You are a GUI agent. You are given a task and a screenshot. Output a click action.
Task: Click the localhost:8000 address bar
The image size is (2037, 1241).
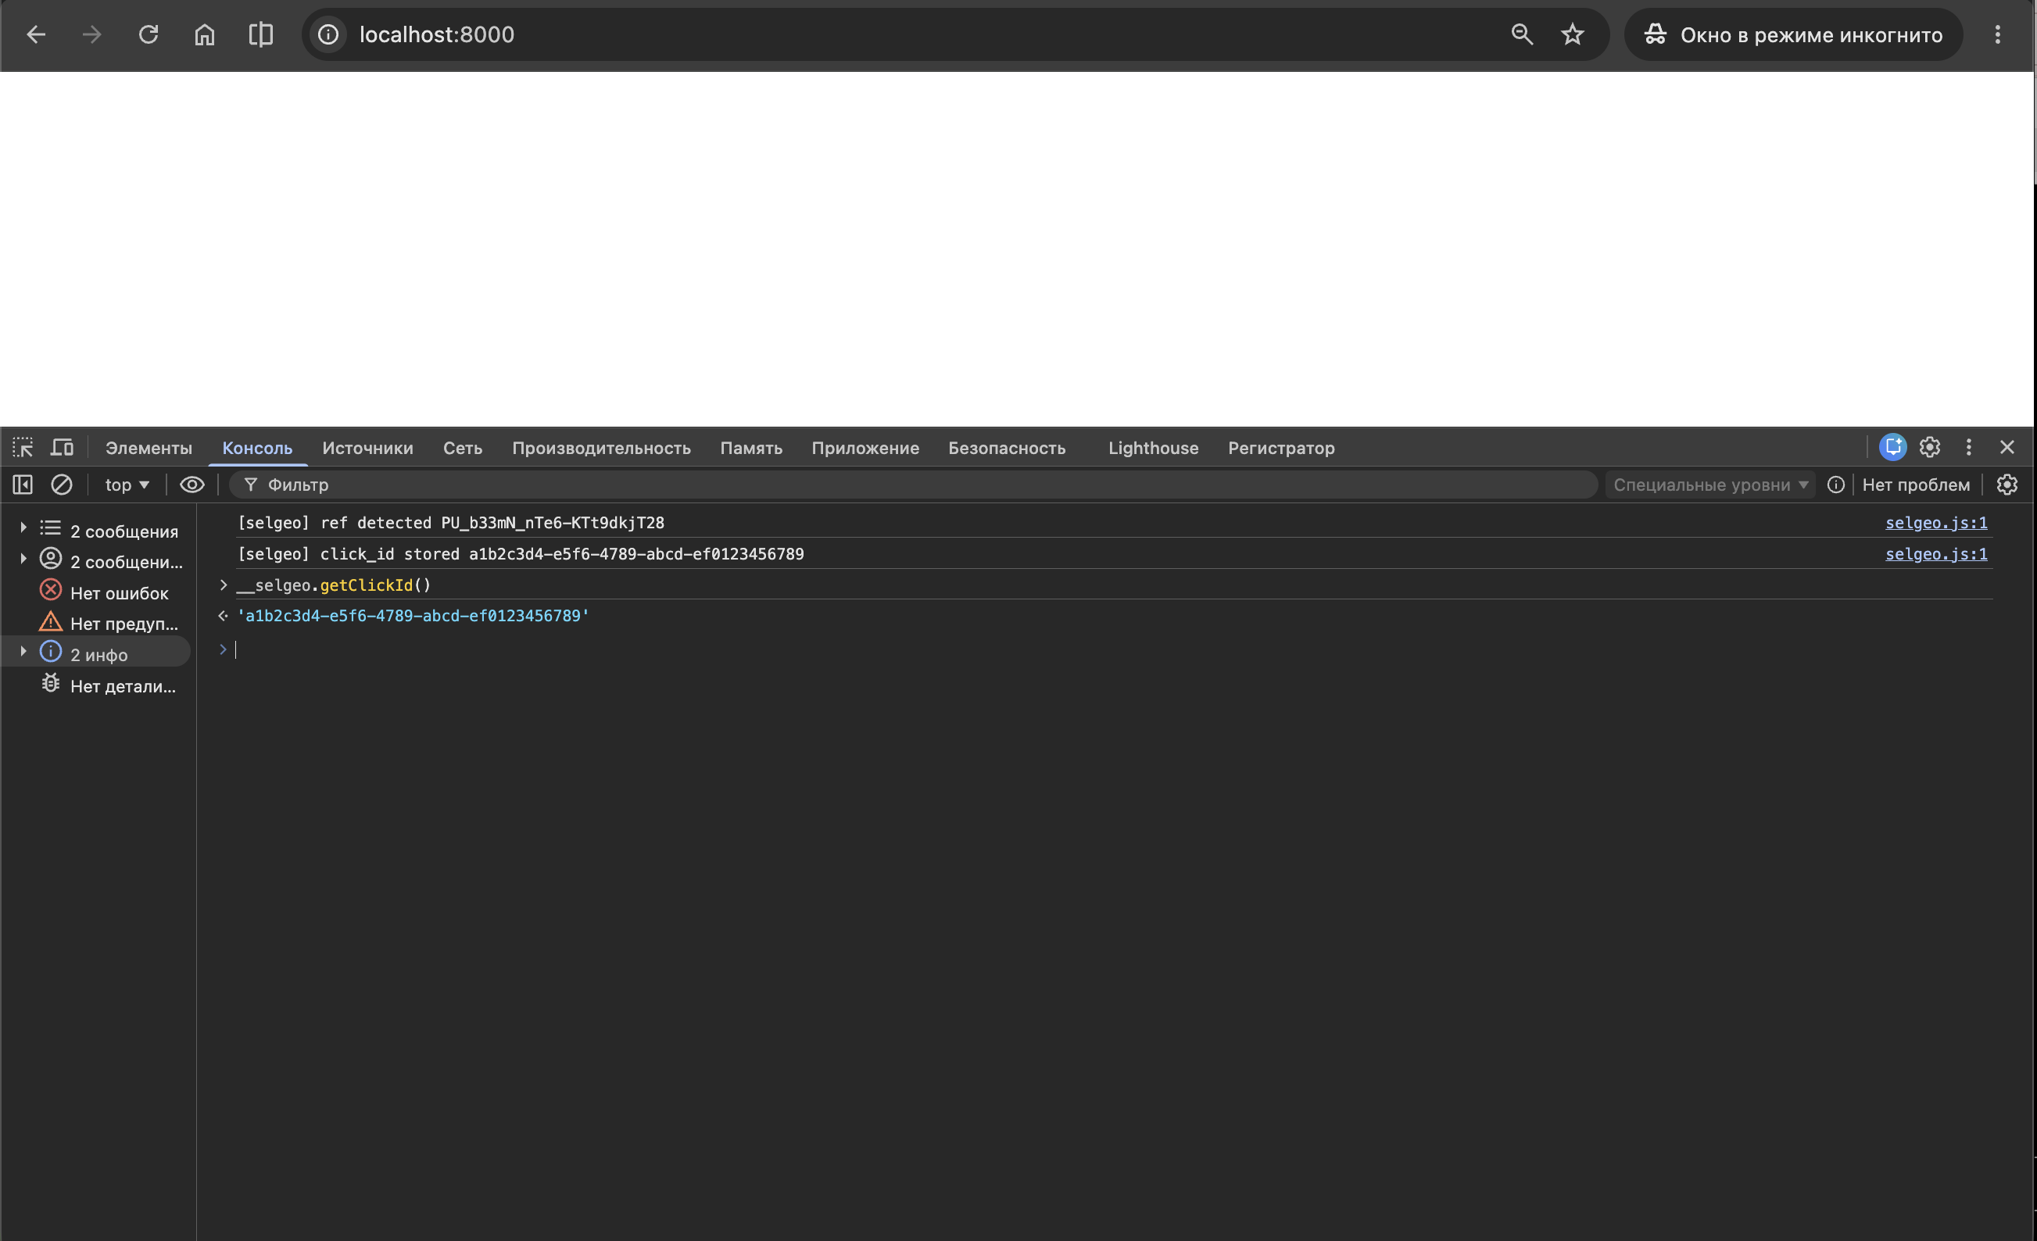click(x=436, y=34)
